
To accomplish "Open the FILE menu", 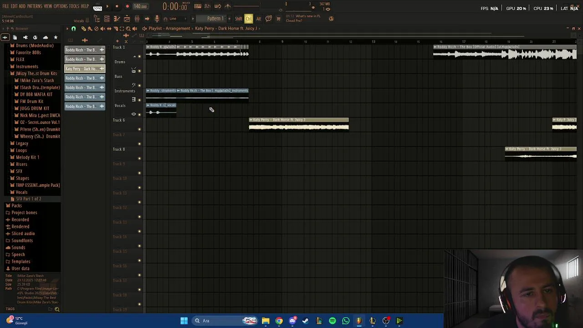I will point(5,6).
